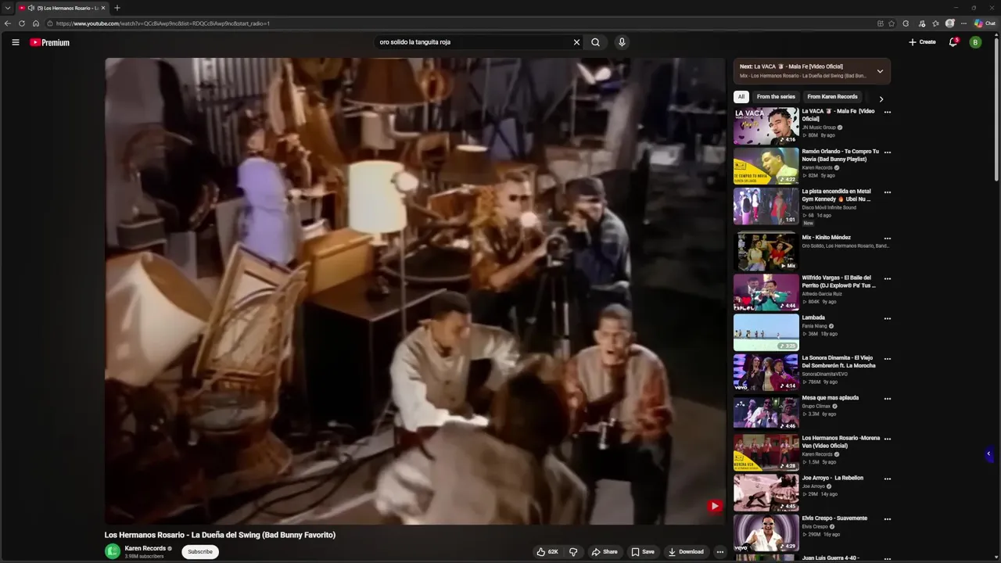Open browser settings and more menu

point(963,23)
